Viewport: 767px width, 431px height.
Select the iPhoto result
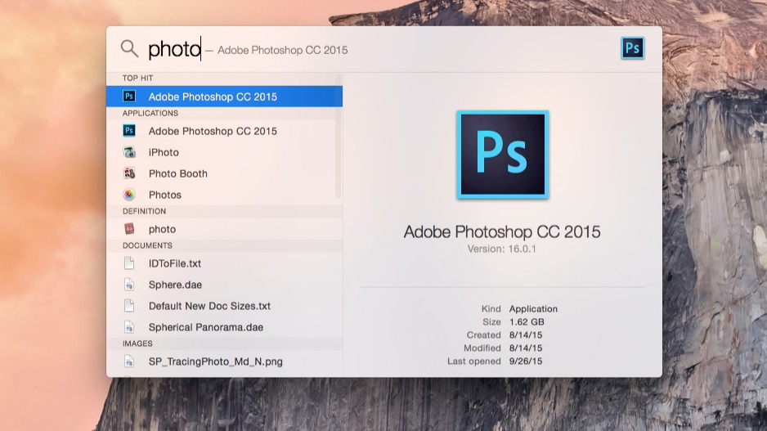point(224,152)
